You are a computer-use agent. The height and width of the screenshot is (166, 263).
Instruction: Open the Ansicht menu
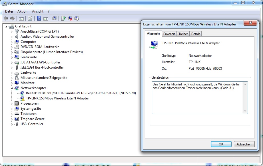[38, 11]
